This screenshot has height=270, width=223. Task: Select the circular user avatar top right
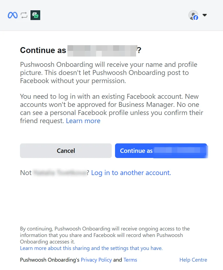coord(193,15)
